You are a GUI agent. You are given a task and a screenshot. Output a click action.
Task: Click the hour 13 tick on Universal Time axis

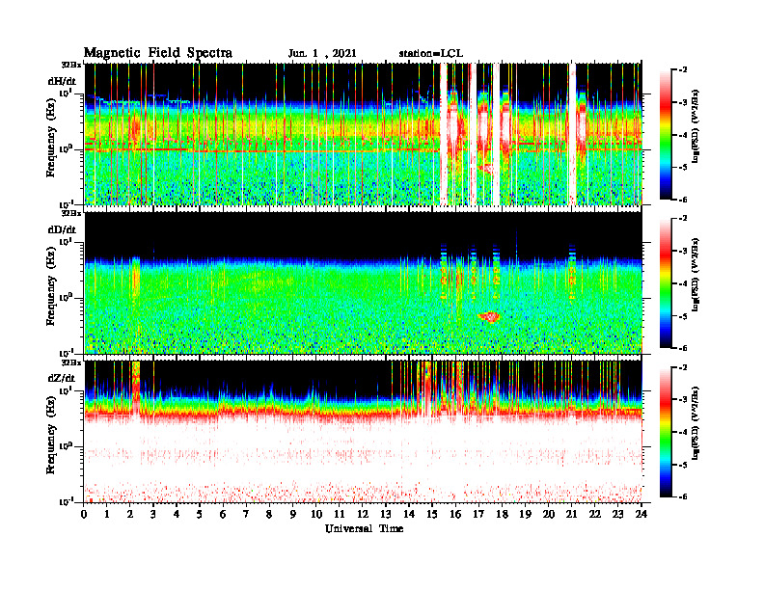coord(386,515)
